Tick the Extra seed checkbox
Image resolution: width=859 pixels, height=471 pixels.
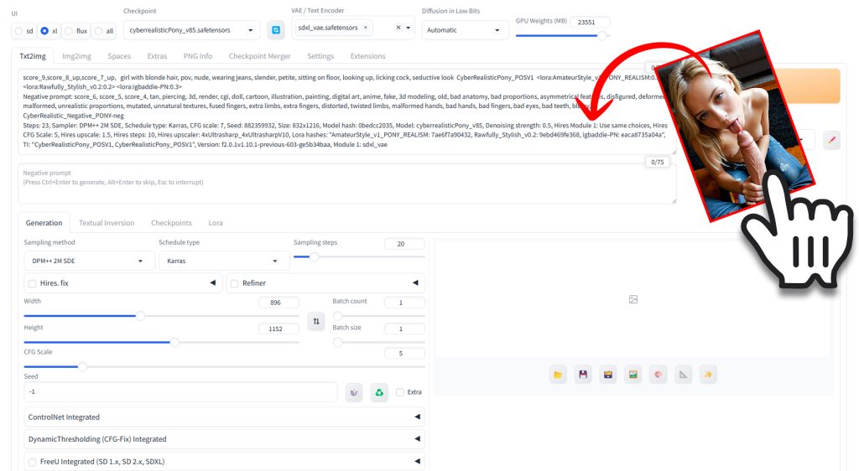click(x=400, y=392)
